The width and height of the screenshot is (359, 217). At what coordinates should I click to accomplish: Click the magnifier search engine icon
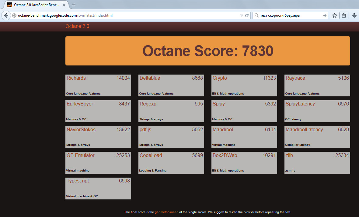click(257, 15)
